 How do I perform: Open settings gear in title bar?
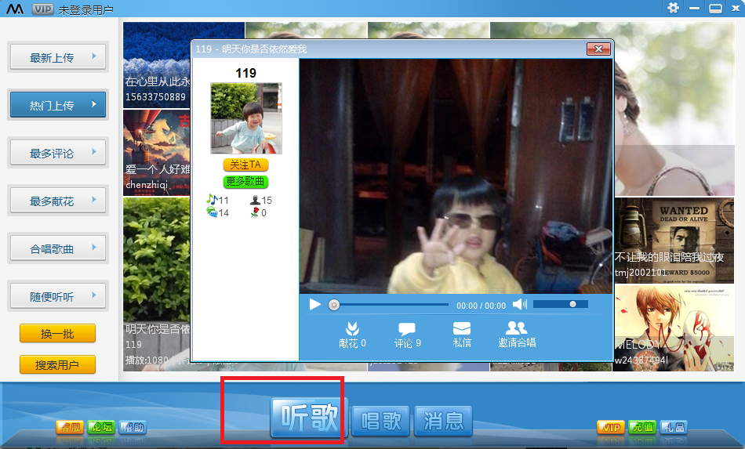click(x=673, y=8)
